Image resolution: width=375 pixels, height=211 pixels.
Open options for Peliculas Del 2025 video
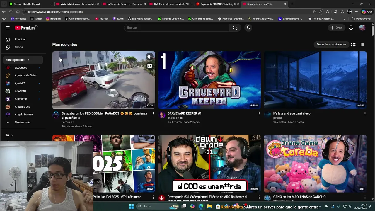(x=153, y=197)
